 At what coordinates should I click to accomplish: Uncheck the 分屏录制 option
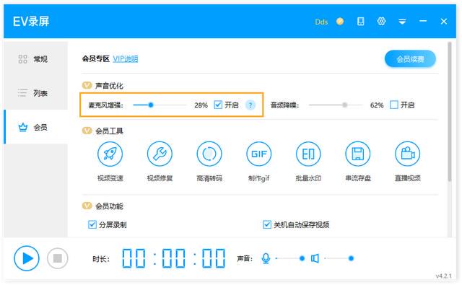click(92, 224)
